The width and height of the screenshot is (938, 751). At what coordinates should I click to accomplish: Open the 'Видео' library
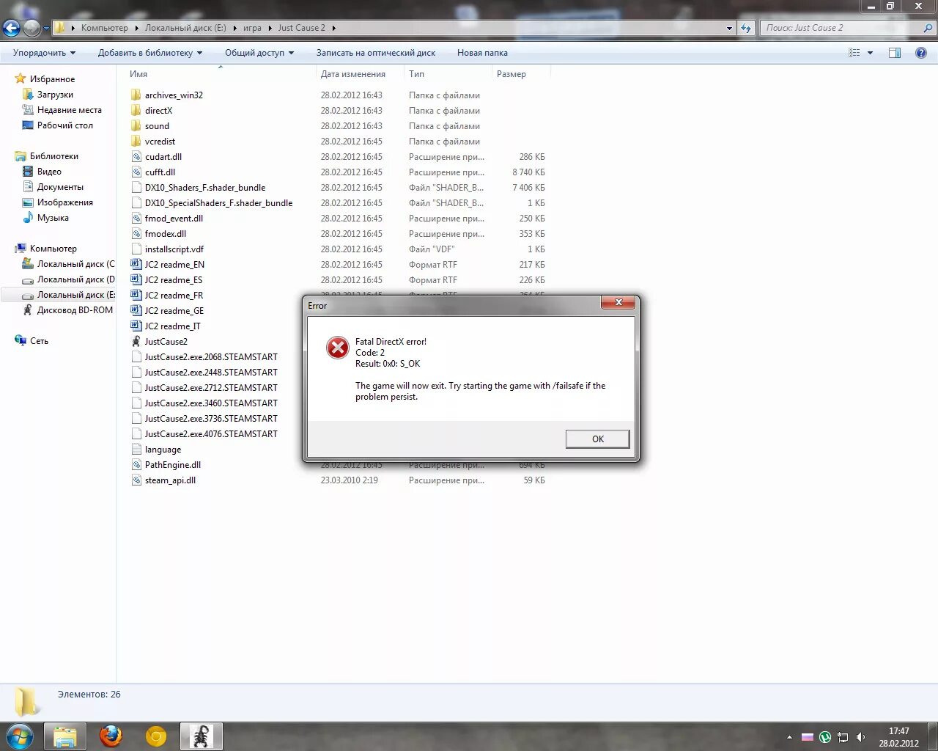tap(49, 172)
